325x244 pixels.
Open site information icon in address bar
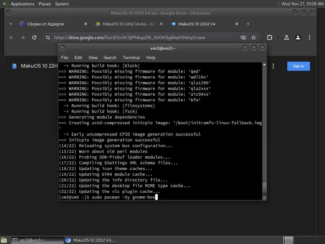[x=48, y=37]
